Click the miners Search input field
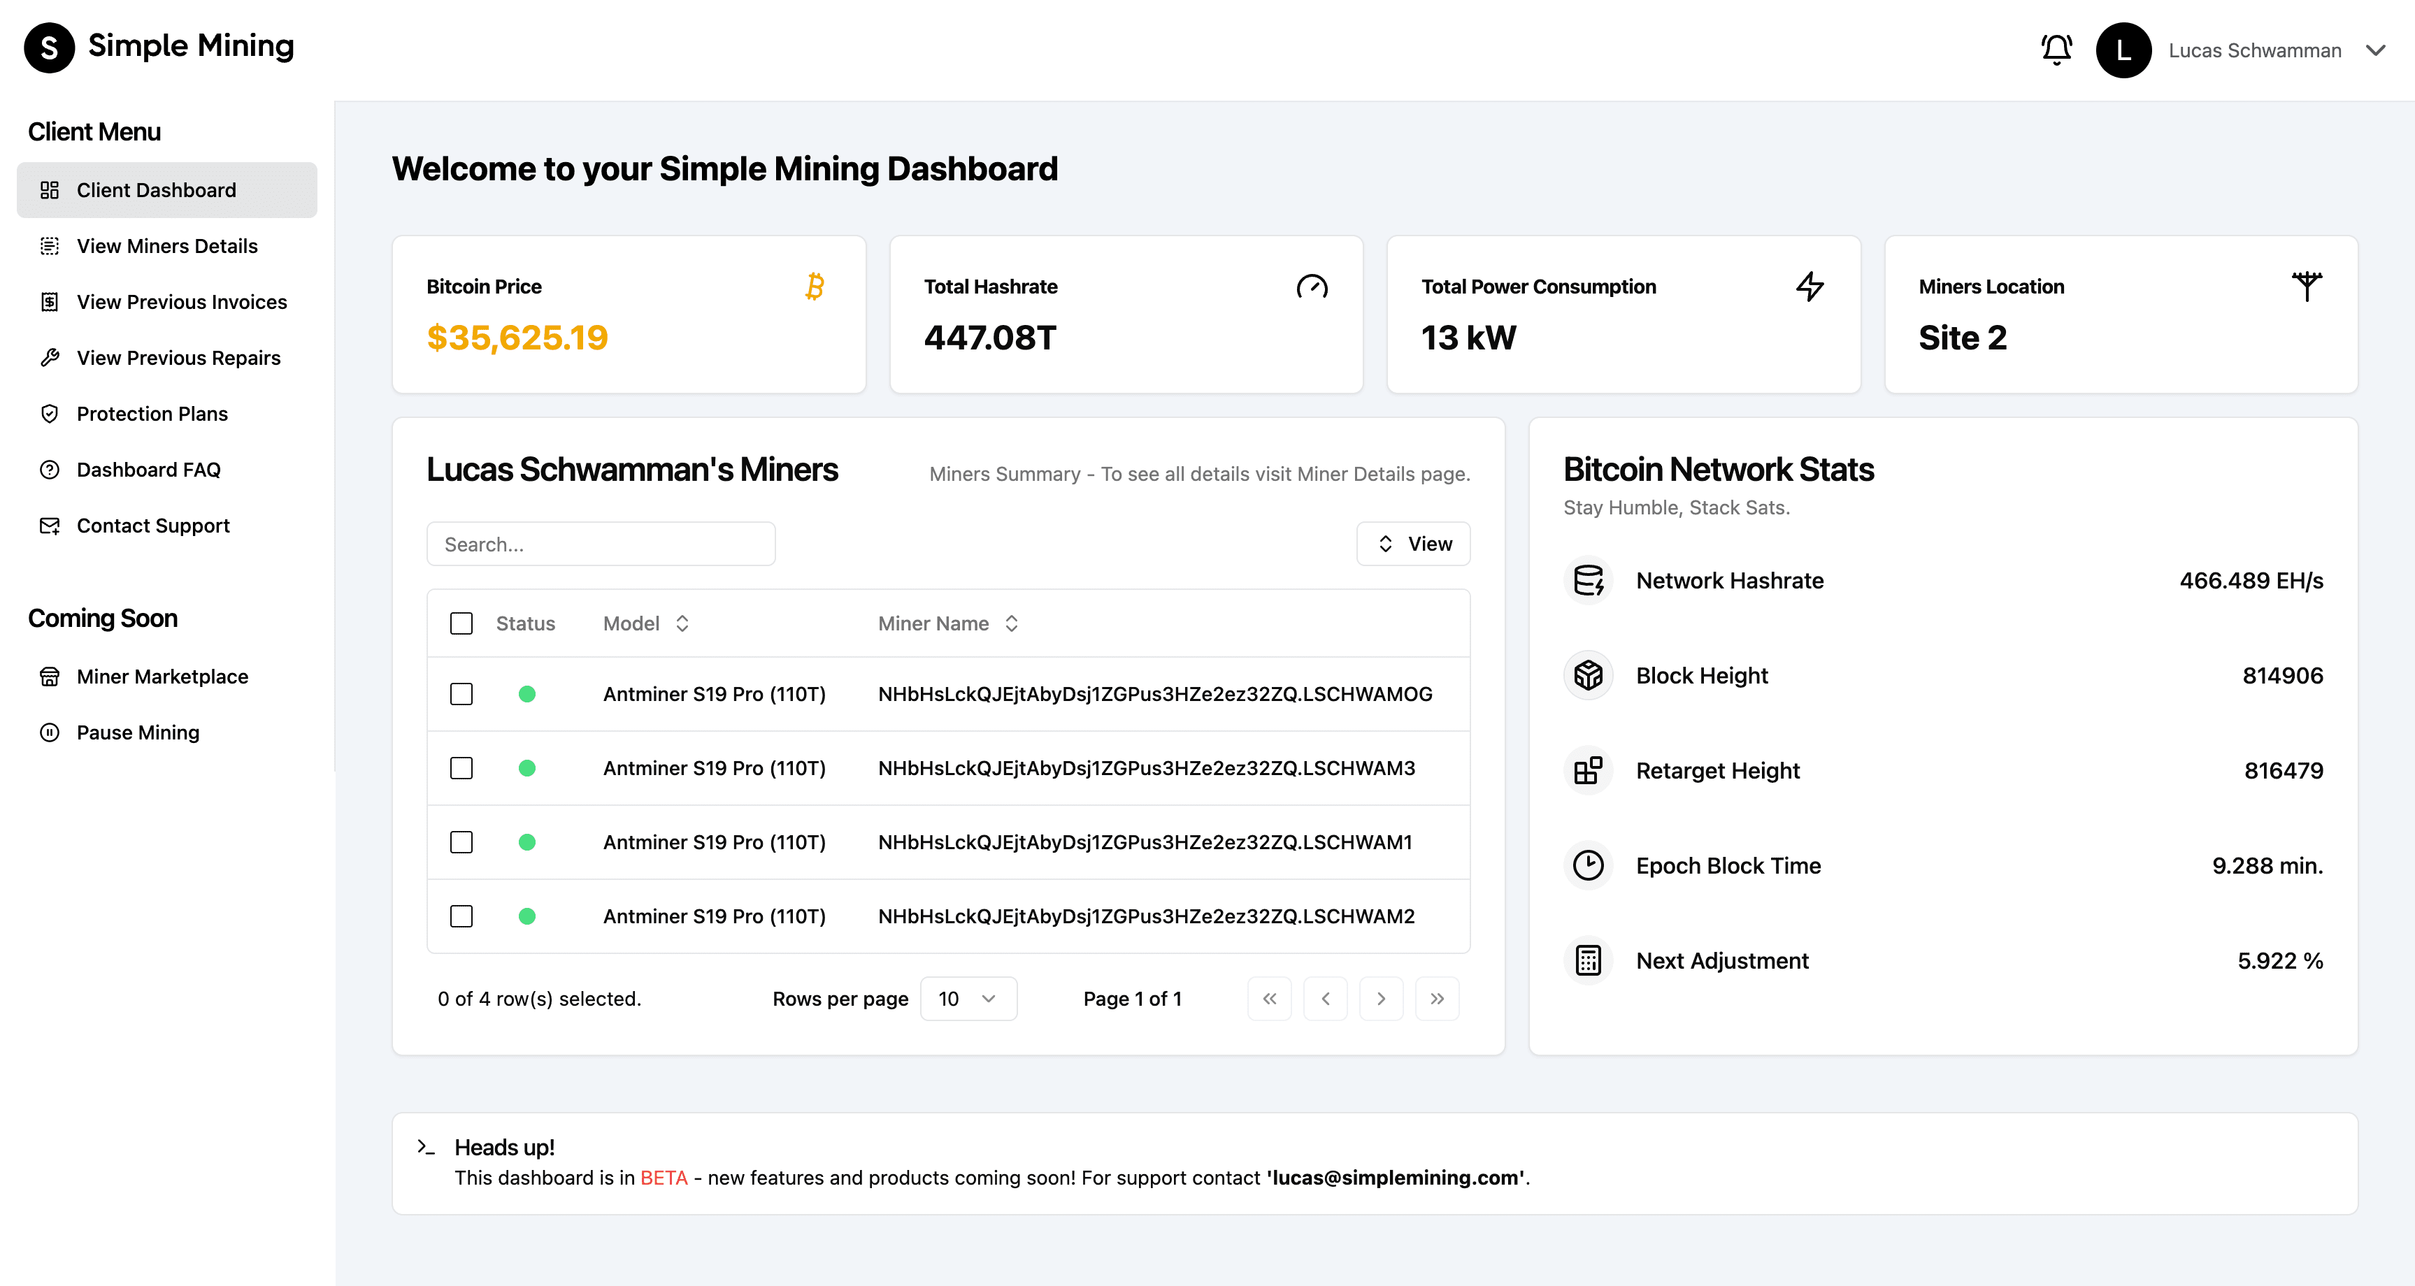Image resolution: width=2415 pixels, height=1286 pixels. click(x=601, y=544)
